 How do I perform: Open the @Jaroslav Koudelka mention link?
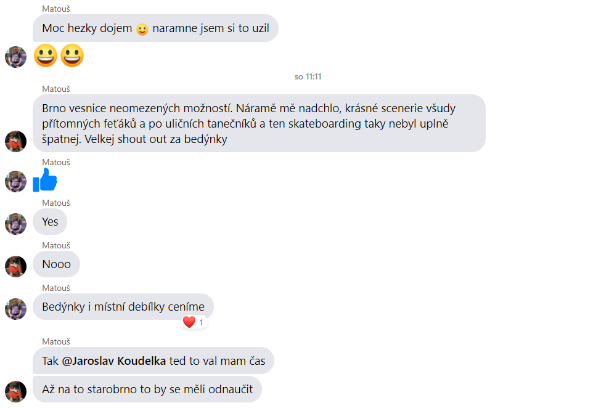click(x=114, y=361)
